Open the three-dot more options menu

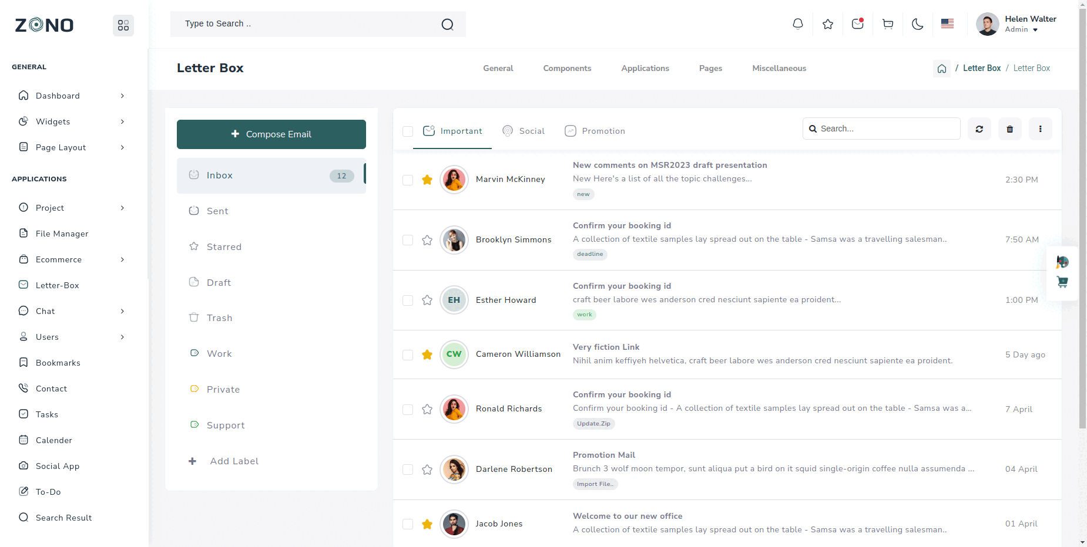click(1040, 129)
